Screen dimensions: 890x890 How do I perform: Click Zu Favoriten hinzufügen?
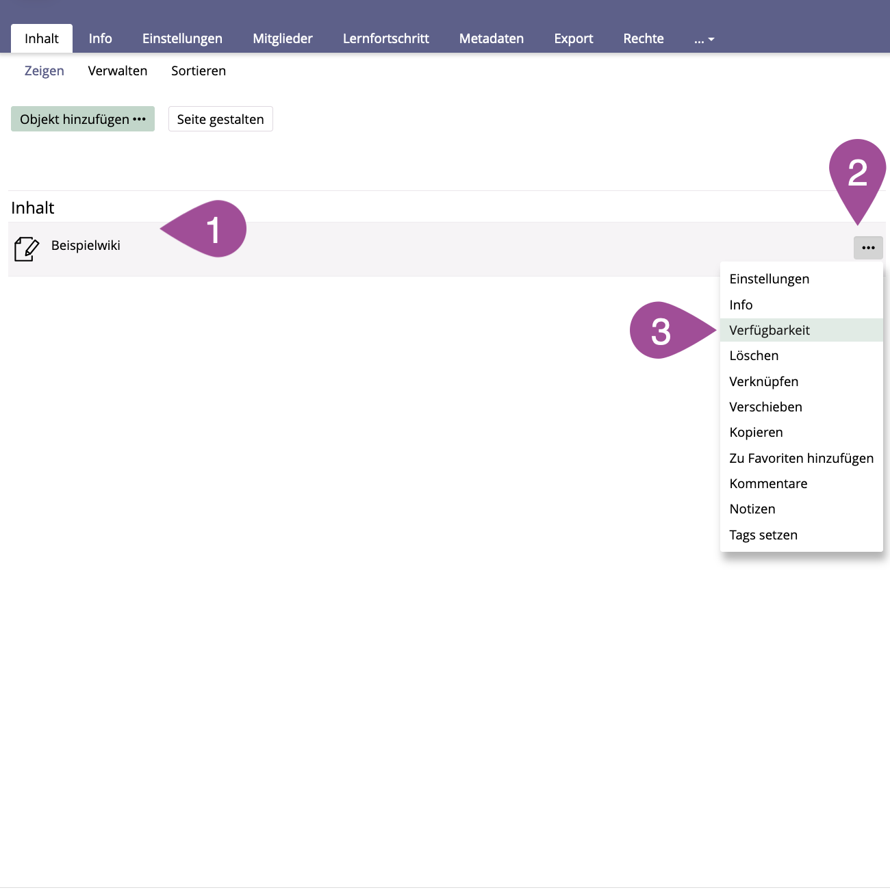pyautogui.click(x=801, y=458)
